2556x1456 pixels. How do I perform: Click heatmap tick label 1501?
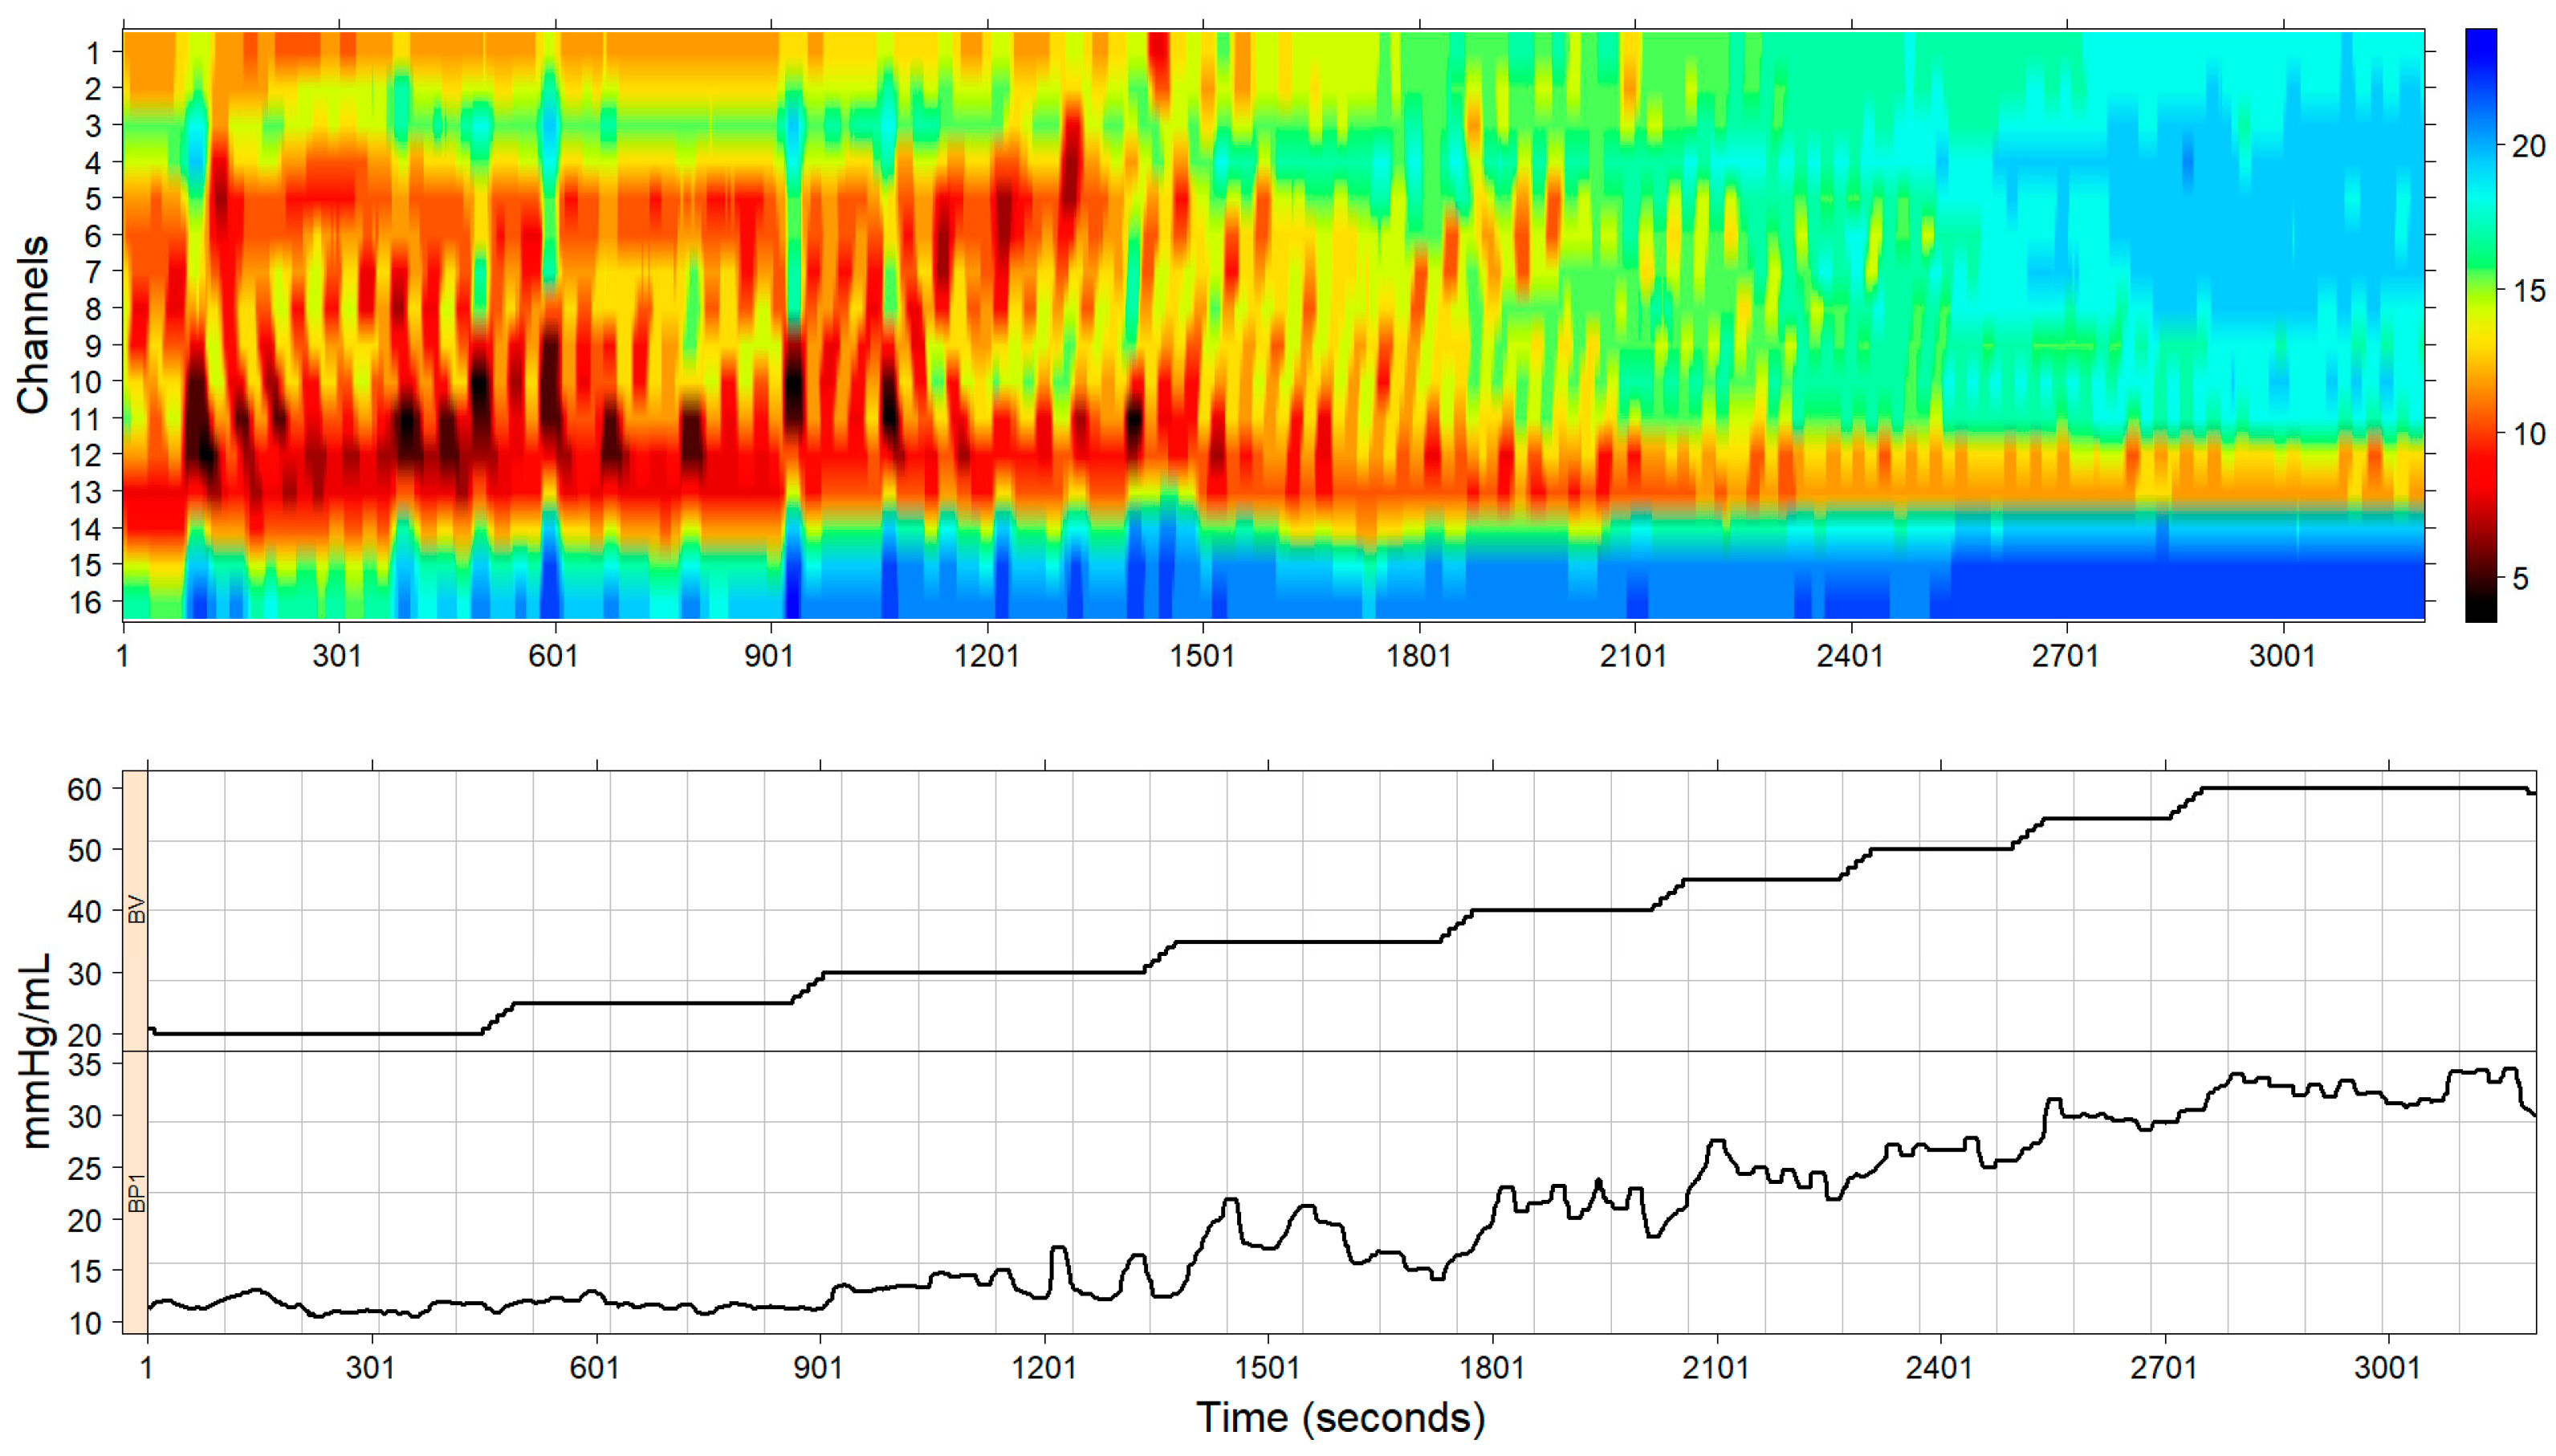coord(1202,656)
